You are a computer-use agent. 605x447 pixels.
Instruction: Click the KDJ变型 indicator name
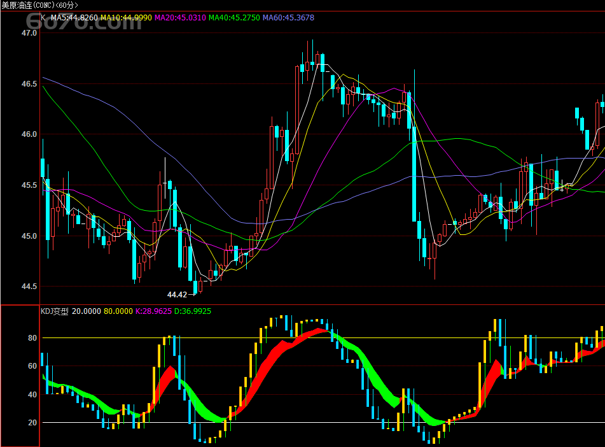click(55, 311)
